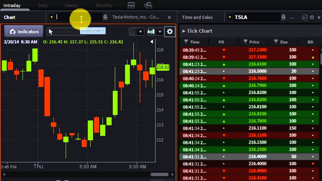Select the 216.5000 trade with size 20
Image resolution: width=322 pixels, height=181 pixels.
pyautogui.click(x=249, y=71)
